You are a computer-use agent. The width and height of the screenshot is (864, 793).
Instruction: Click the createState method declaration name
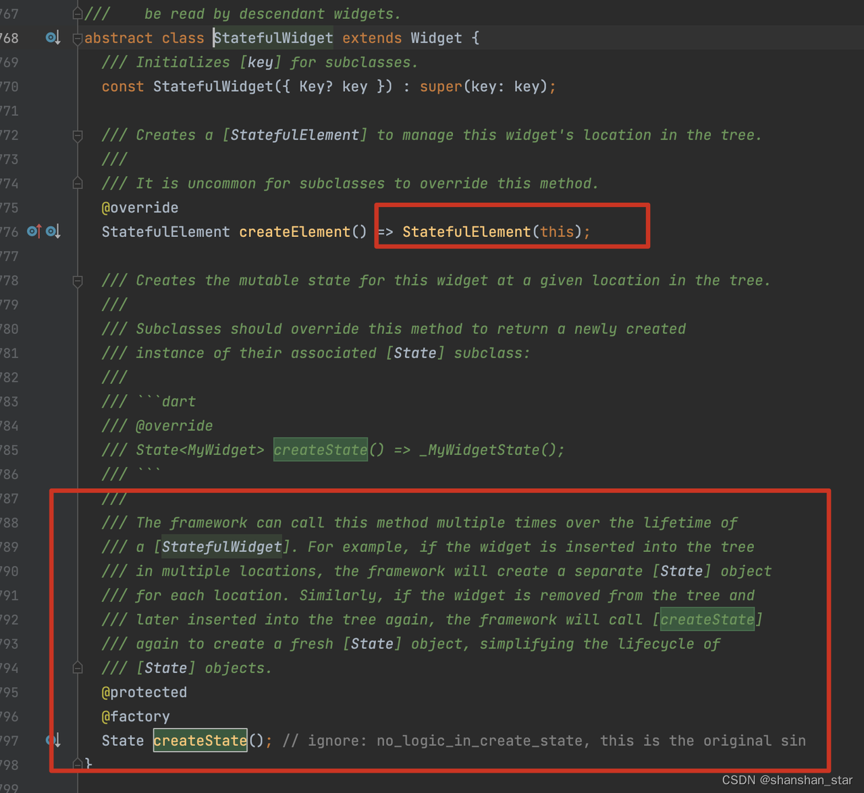200,741
